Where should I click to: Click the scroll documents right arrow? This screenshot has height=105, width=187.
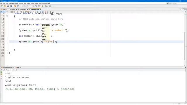[x=182, y=9]
